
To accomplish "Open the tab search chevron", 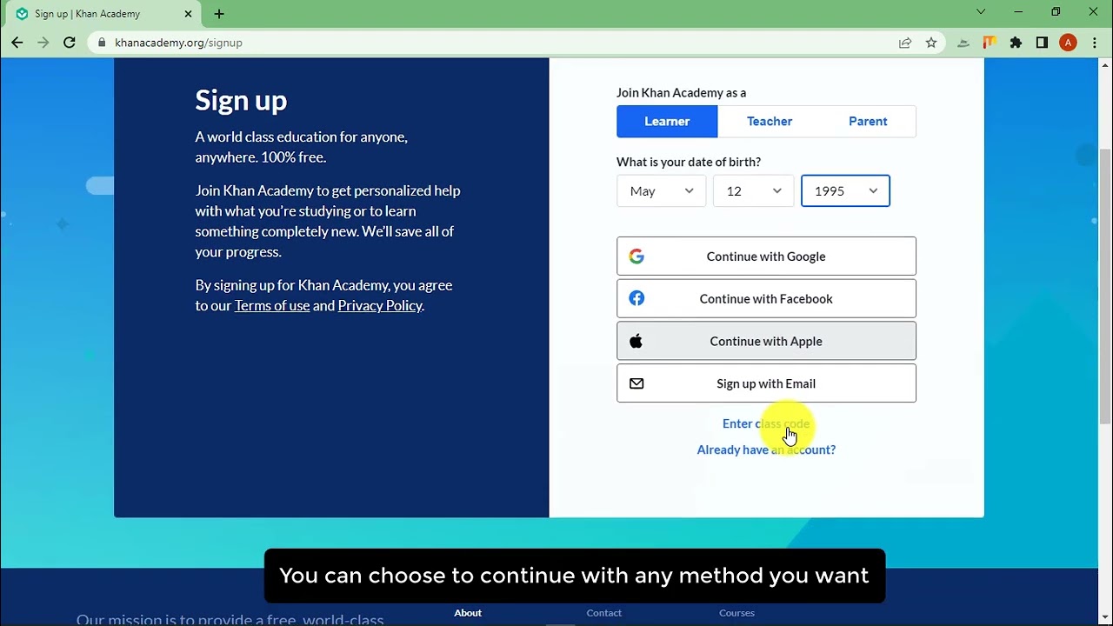I will click(981, 12).
